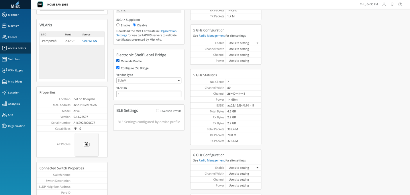This screenshot has height=195, width=410.
Task: Navigate to Switches menu item
Action: (14, 59)
